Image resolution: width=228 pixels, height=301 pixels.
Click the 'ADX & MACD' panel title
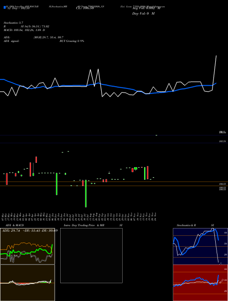(x=15, y=225)
